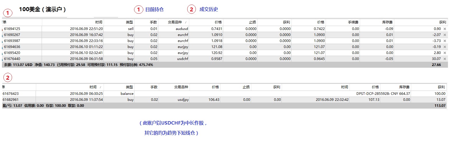Close order 61690267 using its × icon

pyautogui.click(x=445, y=35)
